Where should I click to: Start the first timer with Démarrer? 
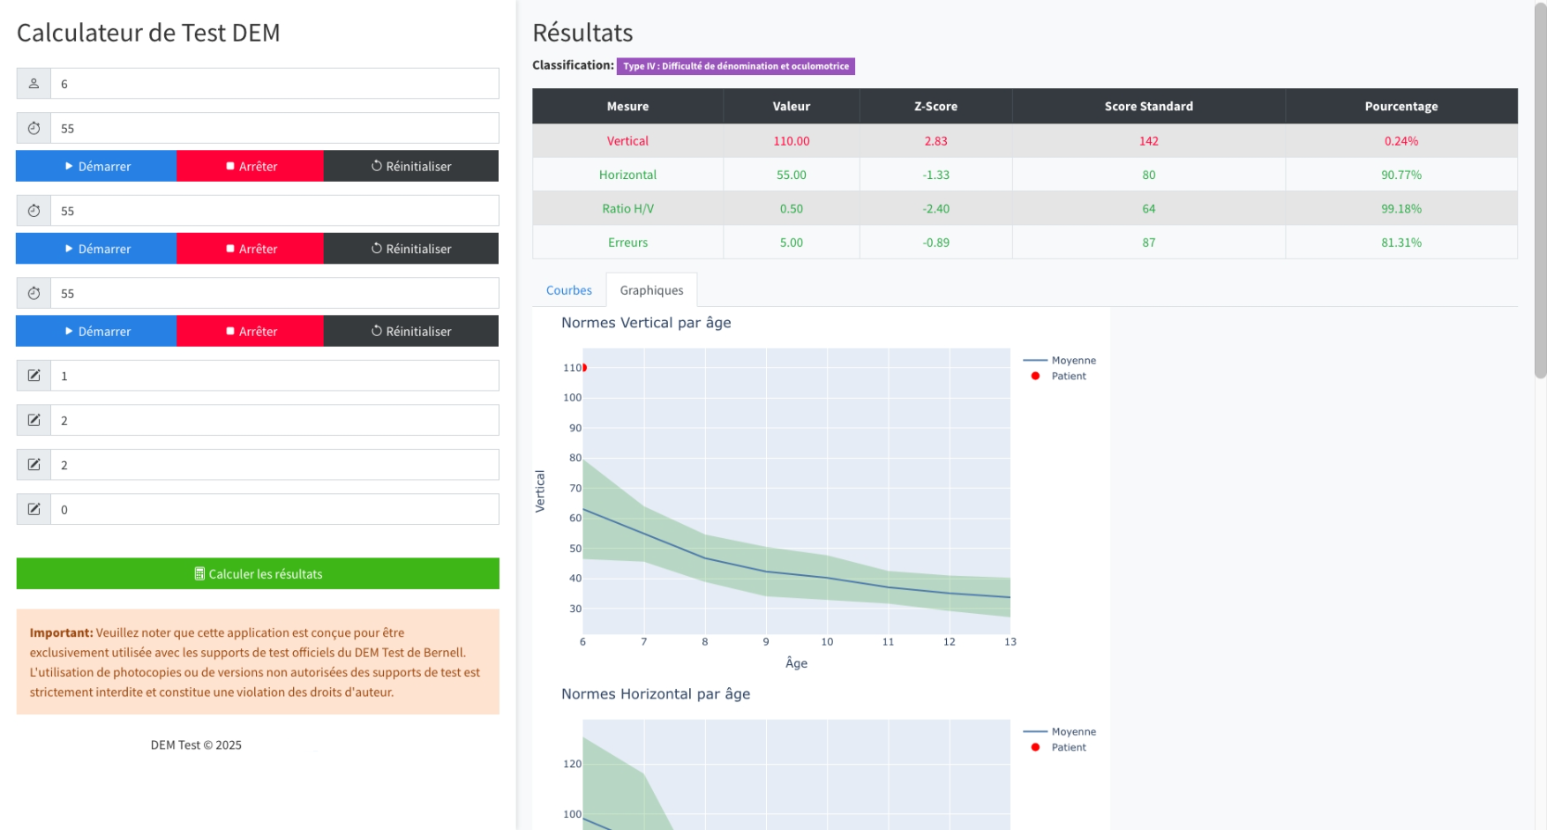[x=96, y=166]
